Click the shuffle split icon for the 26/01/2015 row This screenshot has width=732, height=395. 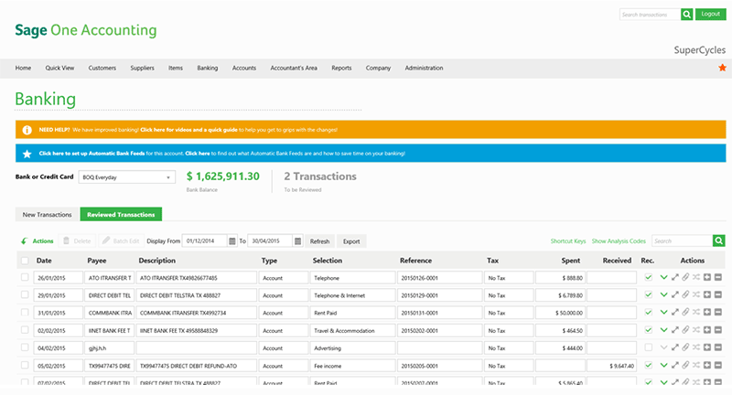[696, 277]
